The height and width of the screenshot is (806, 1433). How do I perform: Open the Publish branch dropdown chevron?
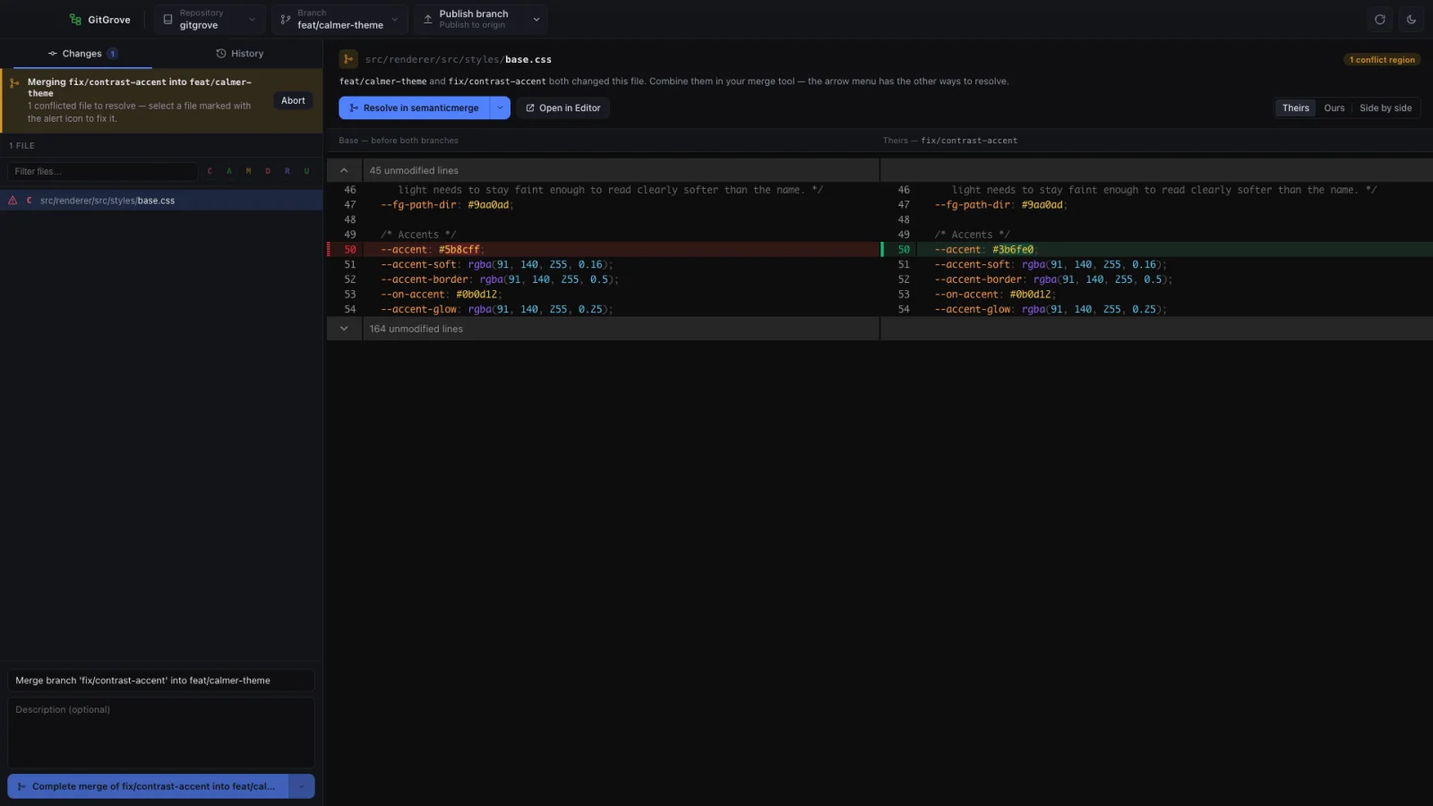point(536,19)
